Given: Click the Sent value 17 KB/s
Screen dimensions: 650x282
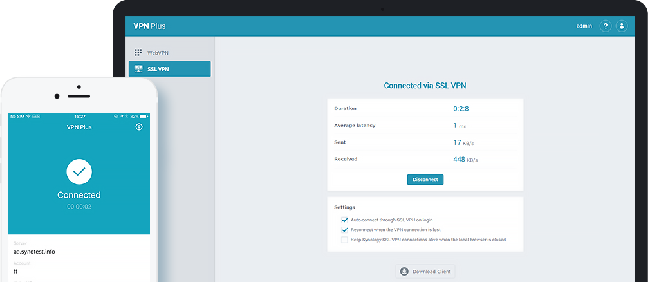Looking at the screenshot, I should (463, 143).
